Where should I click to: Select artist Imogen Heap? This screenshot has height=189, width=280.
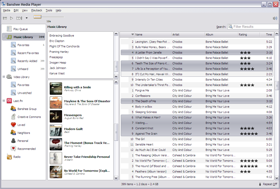(x=58, y=63)
